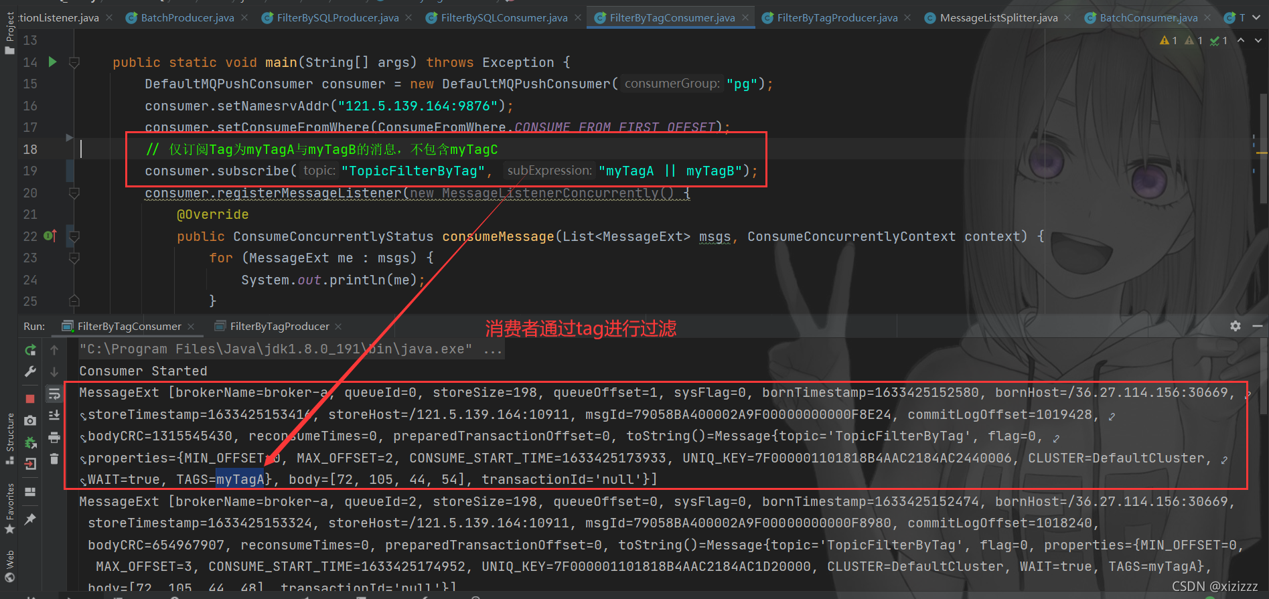Viewport: 1269px width, 599px height.
Task: Rerun the FilterByTagConsumer program
Action: [x=30, y=349]
